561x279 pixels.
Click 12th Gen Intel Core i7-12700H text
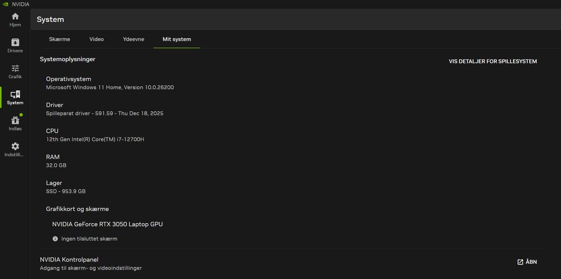pos(95,140)
